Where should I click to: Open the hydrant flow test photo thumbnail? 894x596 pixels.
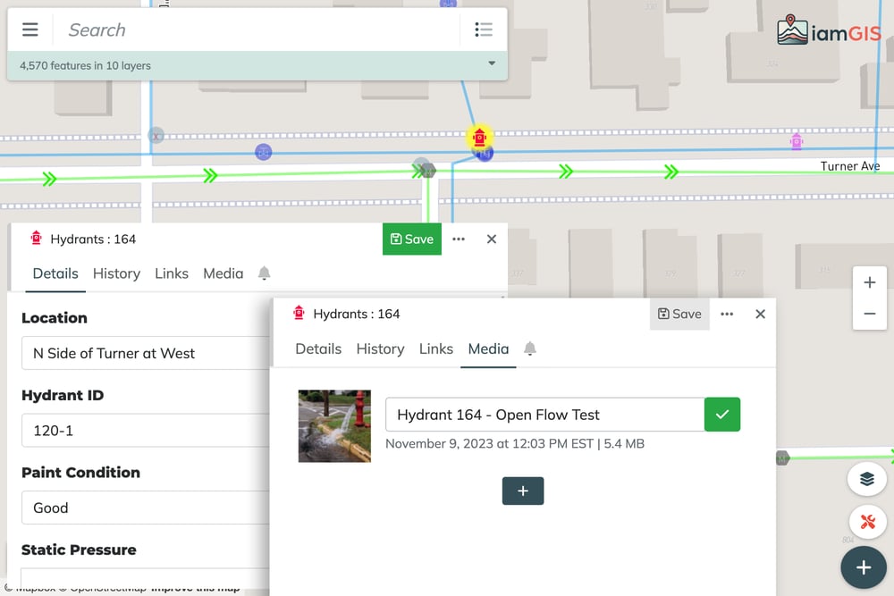334,425
